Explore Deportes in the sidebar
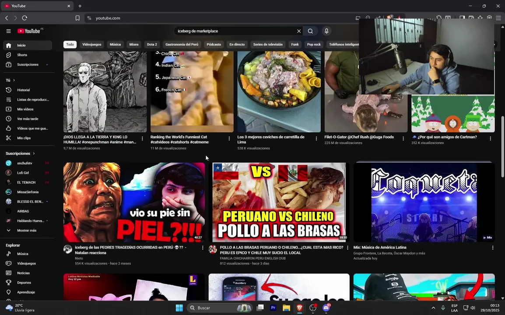 [x=28, y=283]
